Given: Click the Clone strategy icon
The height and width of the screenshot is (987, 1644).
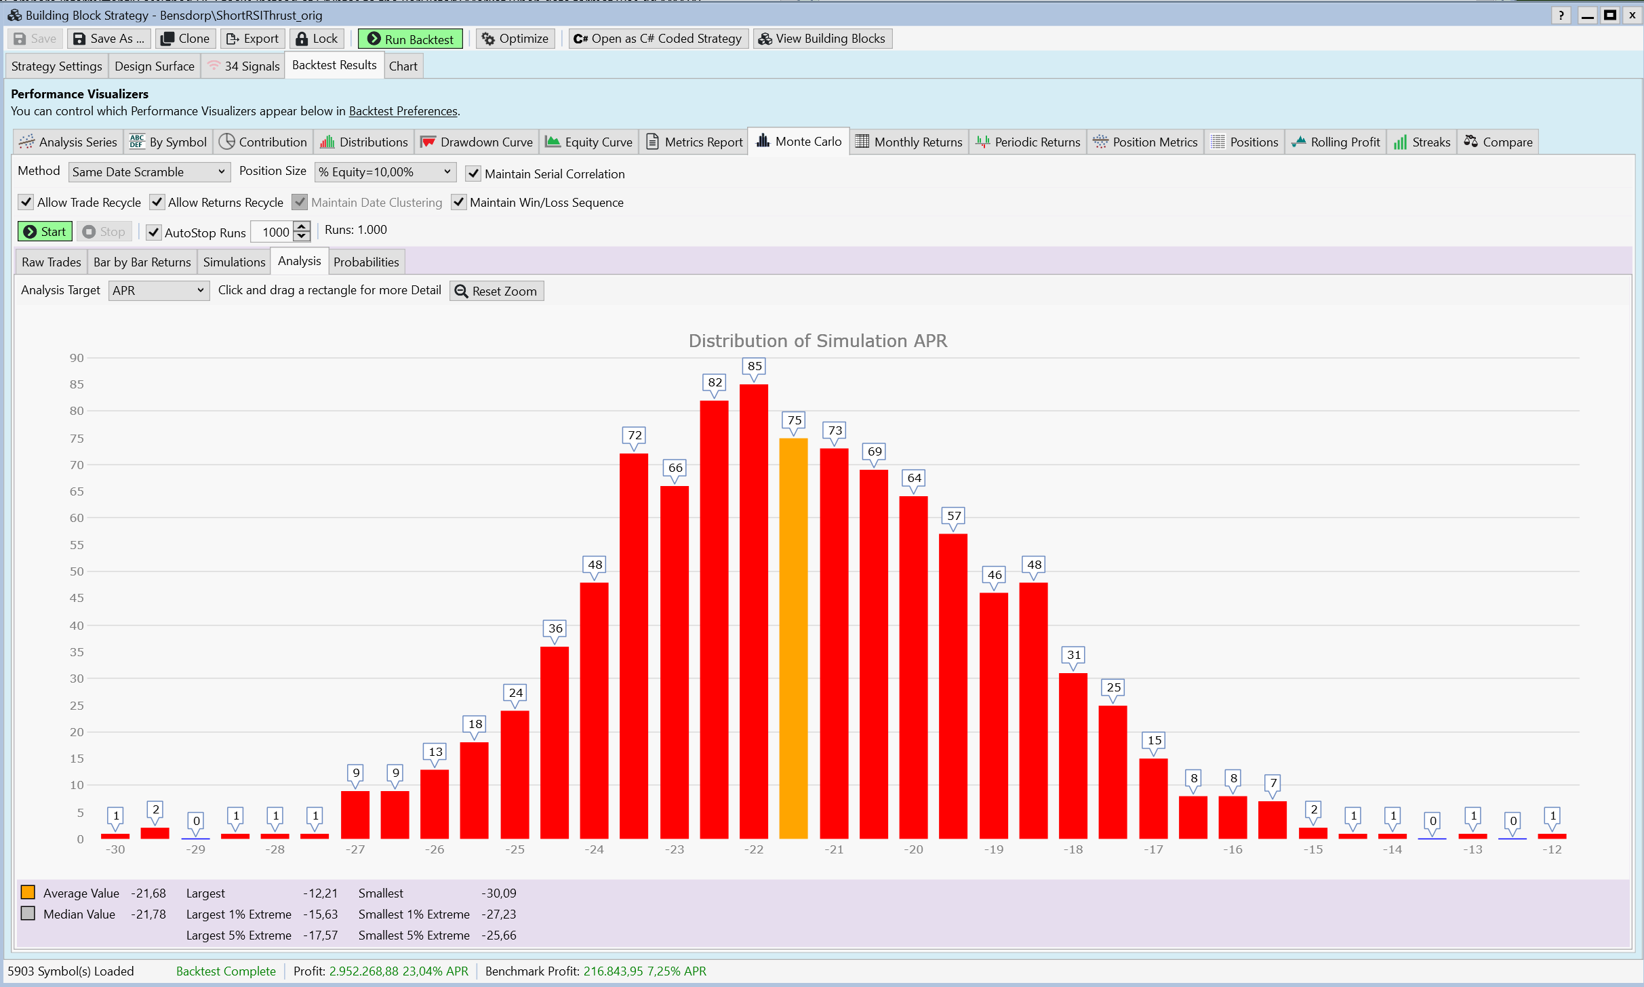Looking at the screenshot, I should pyautogui.click(x=167, y=39).
